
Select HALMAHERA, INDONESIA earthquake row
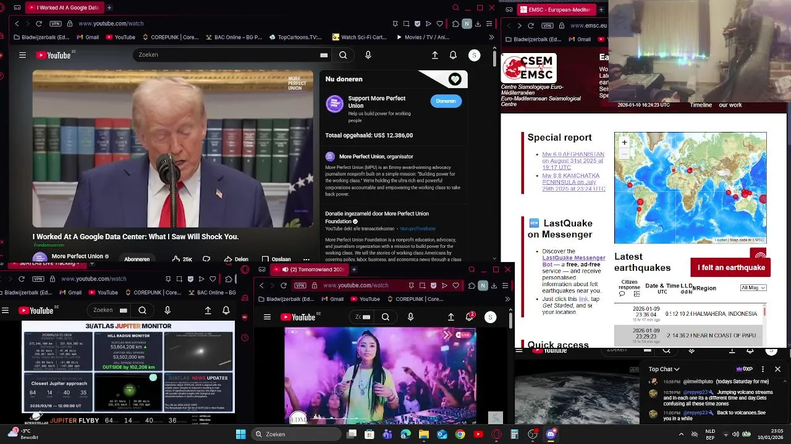tap(690, 314)
